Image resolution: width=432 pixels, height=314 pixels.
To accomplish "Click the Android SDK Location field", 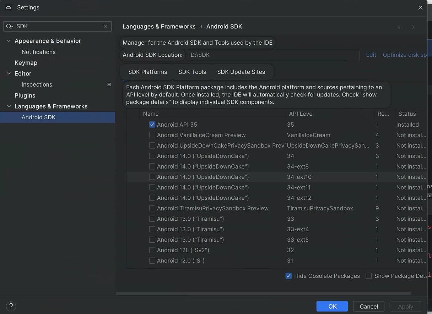I will [x=274, y=55].
